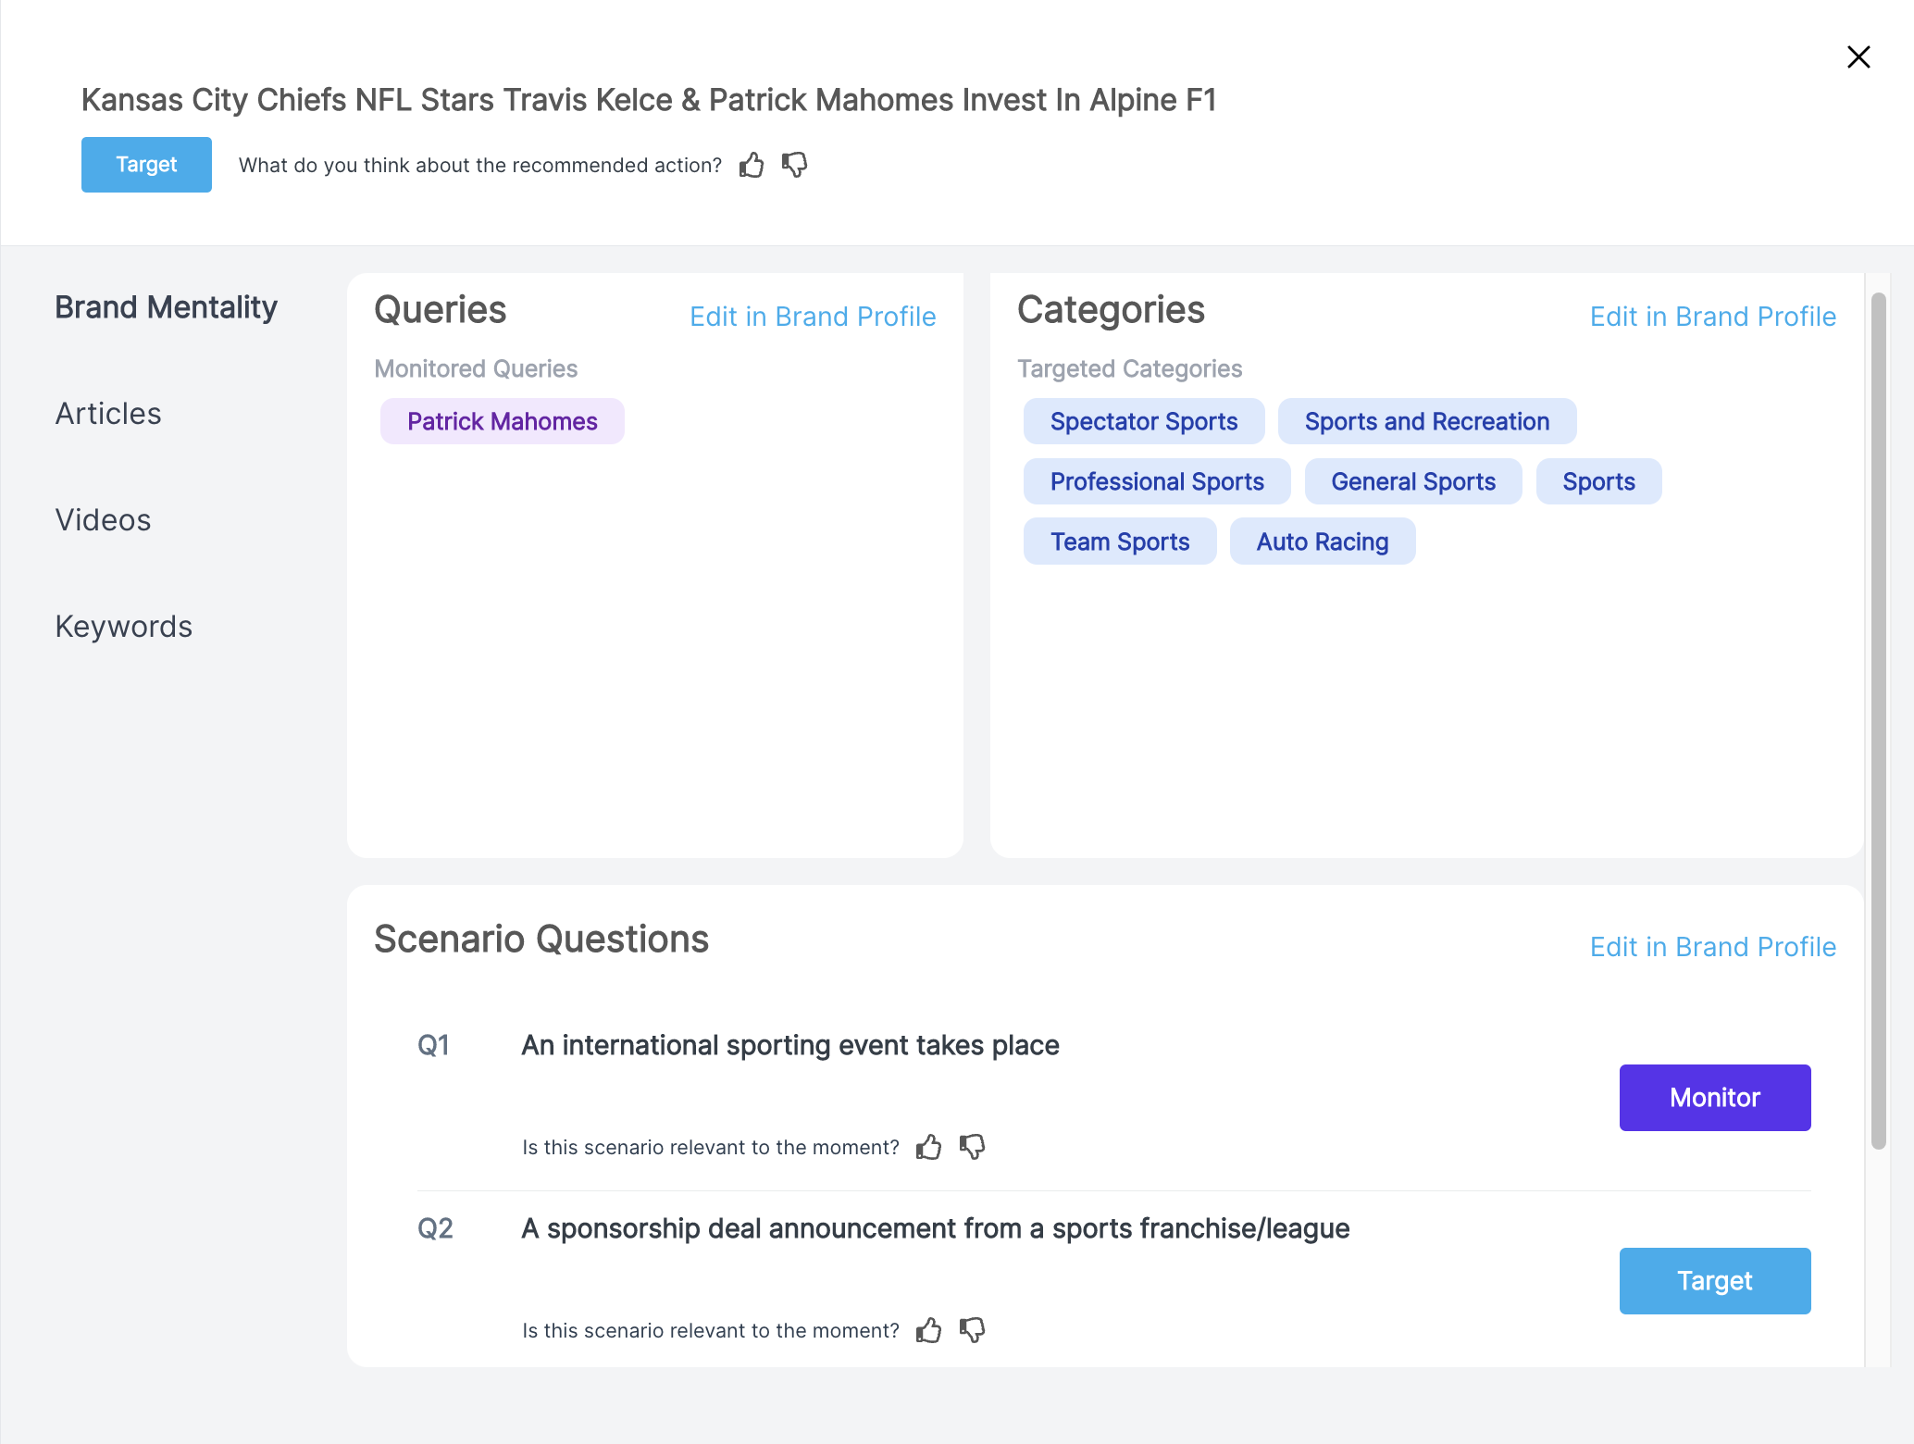Thumbs down Q1 scenario relevance

pyautogui.click(x=972, y=1147)
